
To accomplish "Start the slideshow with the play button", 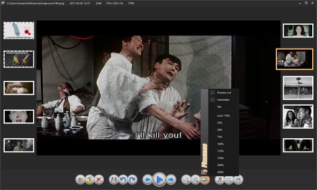I will (159, 179).
